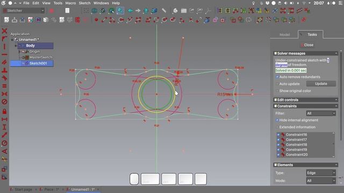Select the Perpendicular constraint tool
This screenshot has width=344, height=193.
click(x=4, y=70)
